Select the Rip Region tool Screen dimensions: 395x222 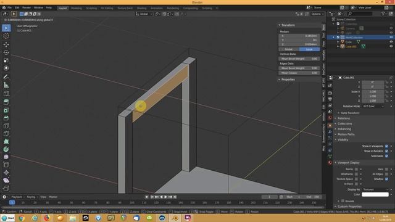[x=6, y=188]
